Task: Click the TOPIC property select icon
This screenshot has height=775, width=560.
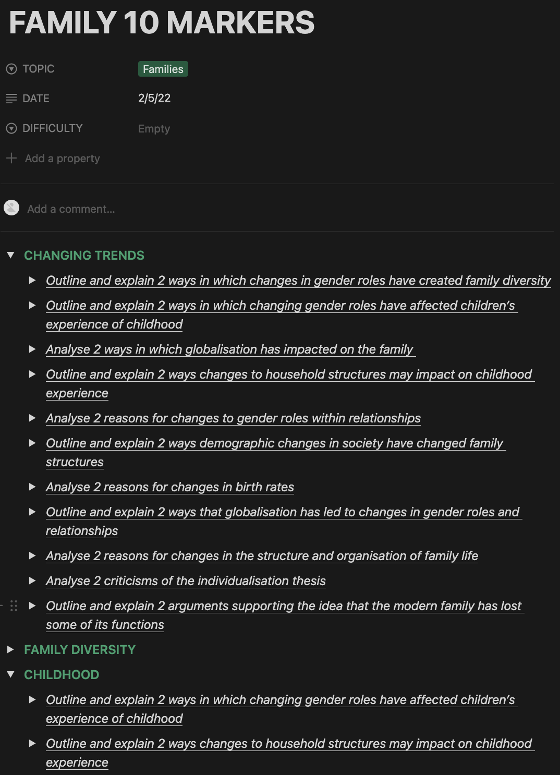Action: click(11, 69)
